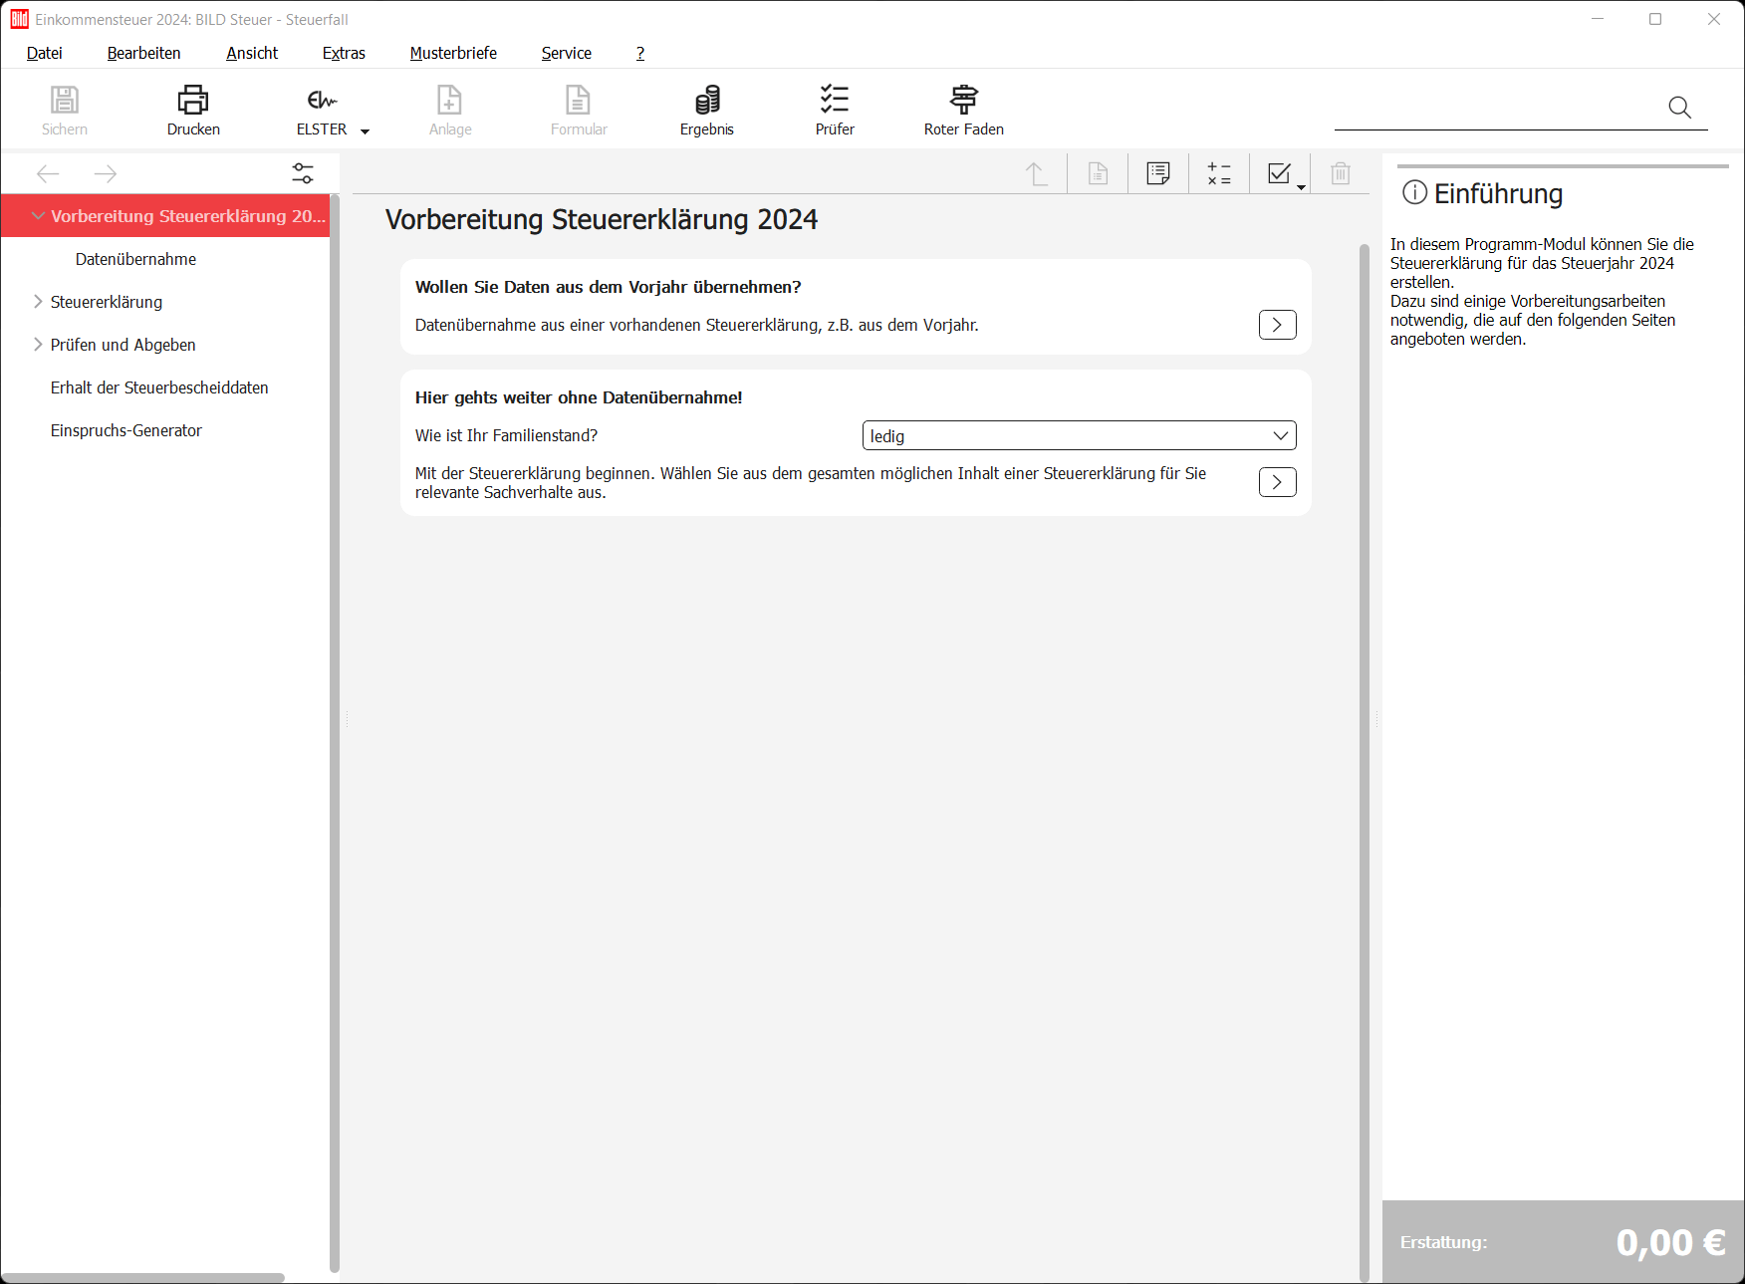Click the Vorbereitung Steuererklärung 2024 heading
This screenshot has width=1745, height=1284.
click(x=602, y=219)
